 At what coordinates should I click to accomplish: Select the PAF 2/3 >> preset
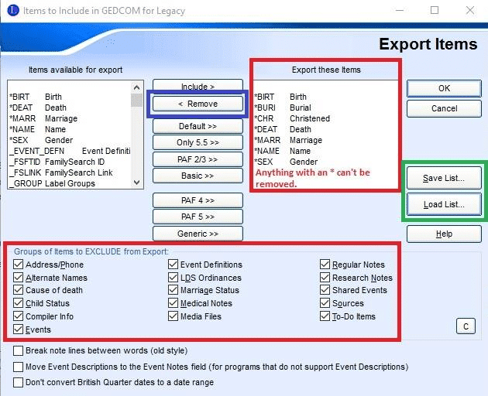[x=198, y=159]
